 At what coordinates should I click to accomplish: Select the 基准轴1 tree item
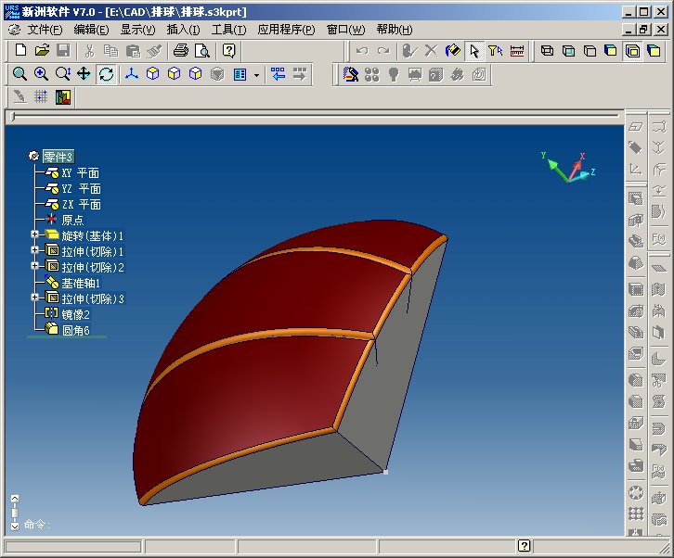click(x=81, y=284)
